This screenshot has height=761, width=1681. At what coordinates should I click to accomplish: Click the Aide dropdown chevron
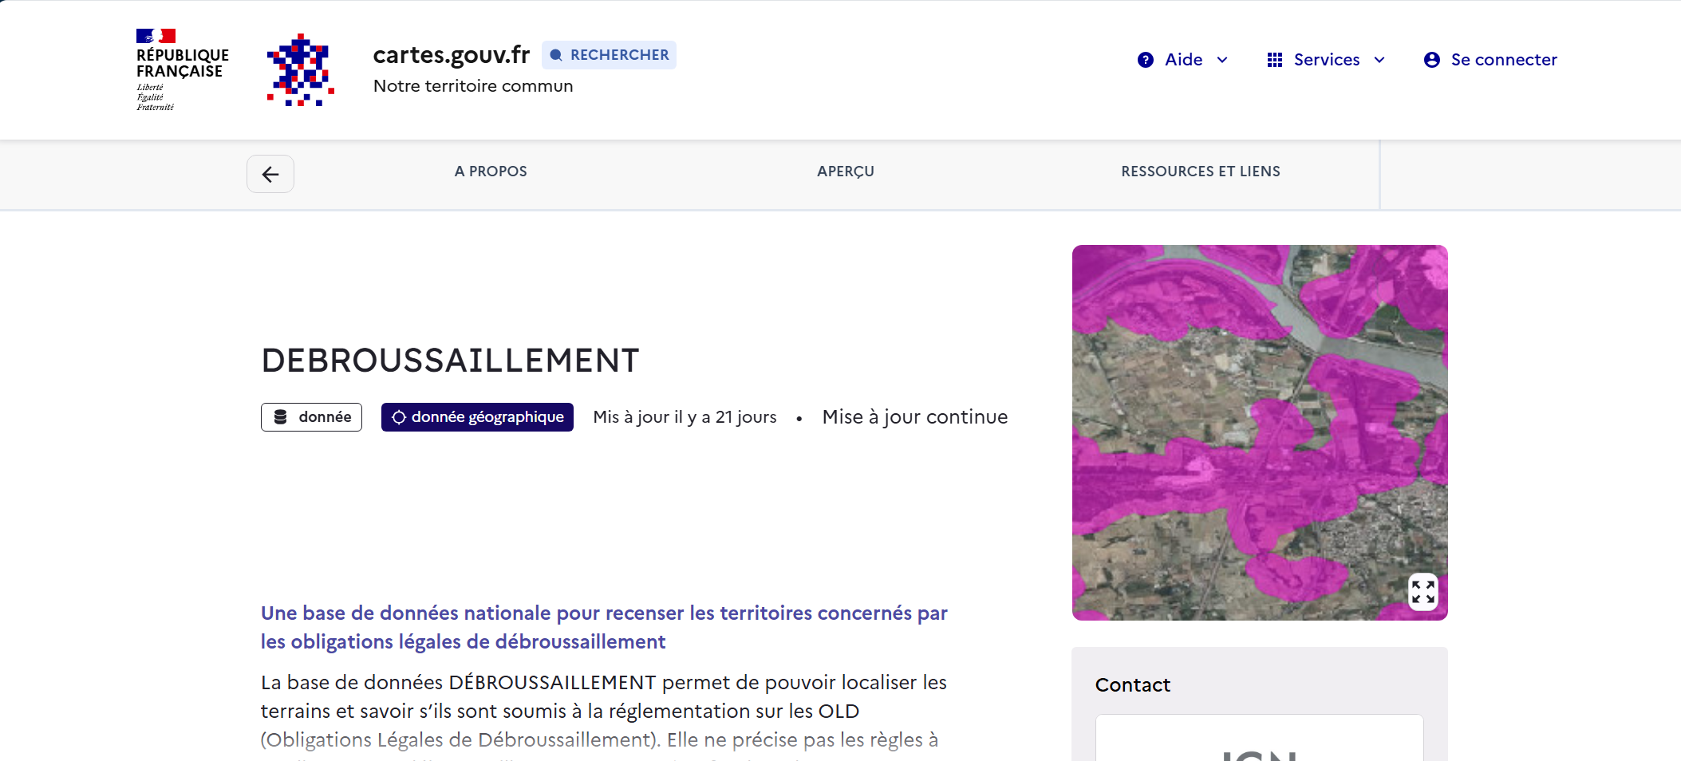[1222, 60]
